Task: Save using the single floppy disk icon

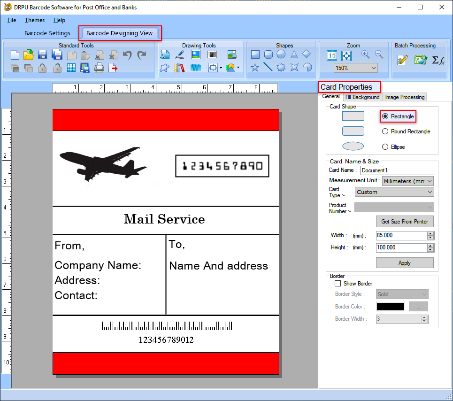Action: [42, 54]
